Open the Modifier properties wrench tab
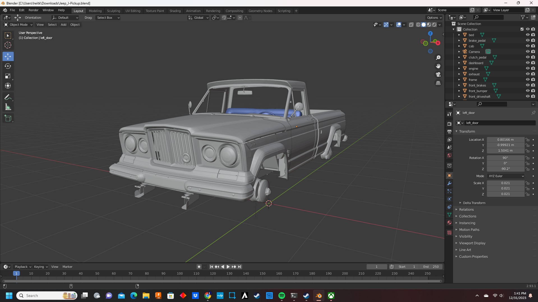 (449, 184)
